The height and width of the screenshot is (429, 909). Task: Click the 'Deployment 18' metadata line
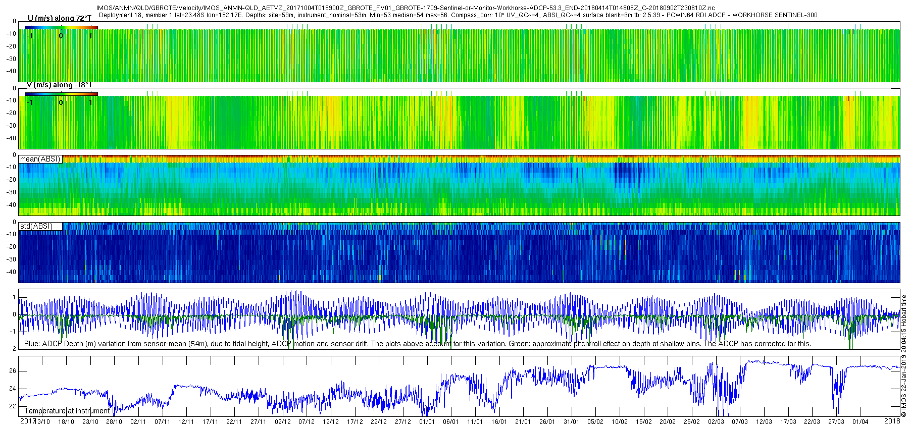point(458,15)
